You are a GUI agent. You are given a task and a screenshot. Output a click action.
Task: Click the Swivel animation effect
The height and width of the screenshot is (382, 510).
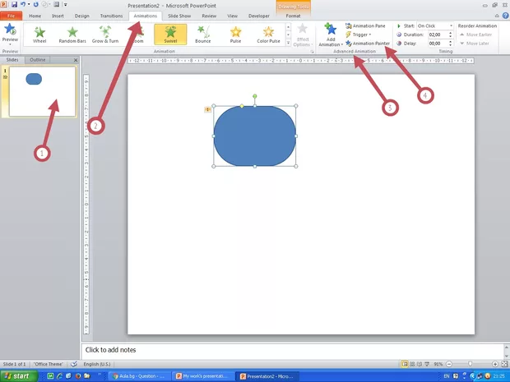coord(170,34)
